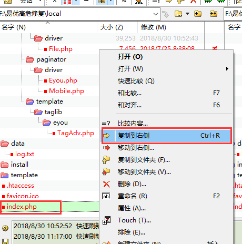
Task: Open the left path history dropdown chevron
Action: [x=155, y=14]
